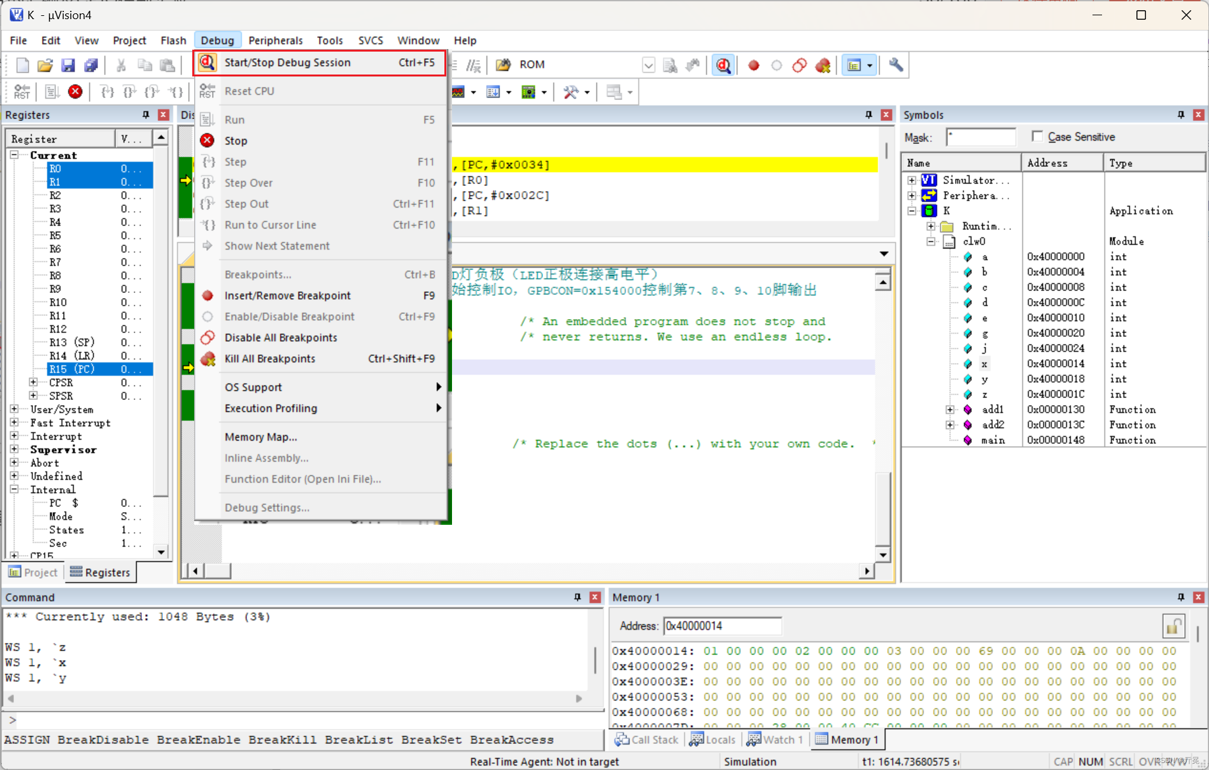The image size is (1209, 770).
Task: Toggle the Memory 1 address lock icon
Action: (x=1173, y=626)
